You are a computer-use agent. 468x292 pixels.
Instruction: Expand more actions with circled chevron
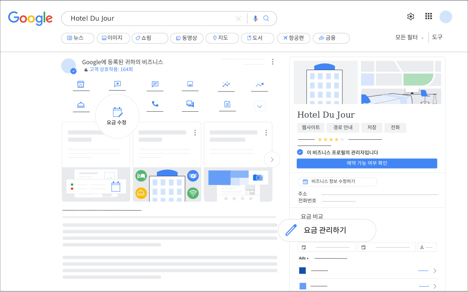click(260, 106)
